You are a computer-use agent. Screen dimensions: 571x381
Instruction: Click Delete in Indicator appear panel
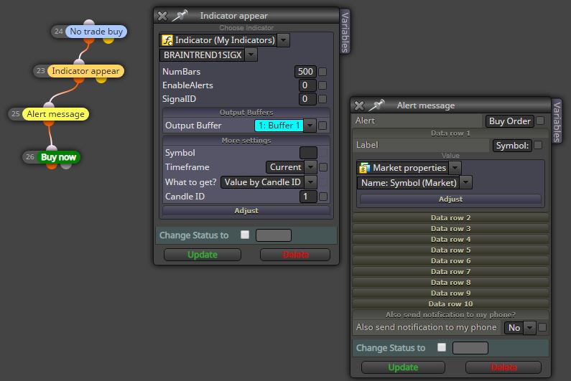[x=295, y=255]
